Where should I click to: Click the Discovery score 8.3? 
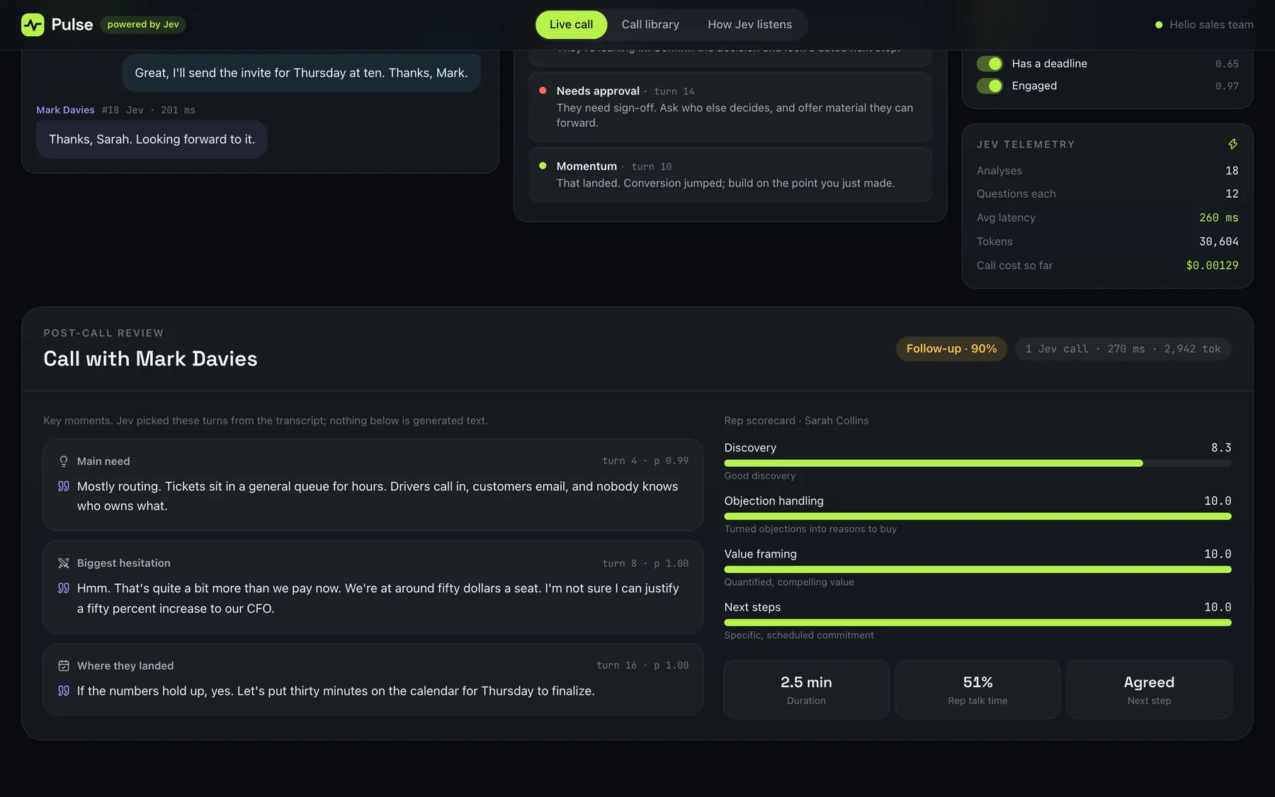[x=1220, y=448]
